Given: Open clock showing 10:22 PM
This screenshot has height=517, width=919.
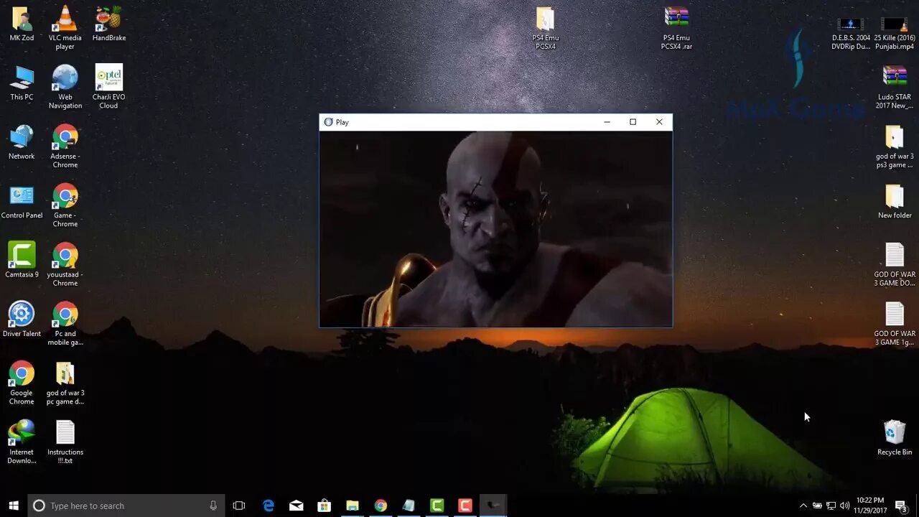Looking at the screenshot, I should coord(870,506).
